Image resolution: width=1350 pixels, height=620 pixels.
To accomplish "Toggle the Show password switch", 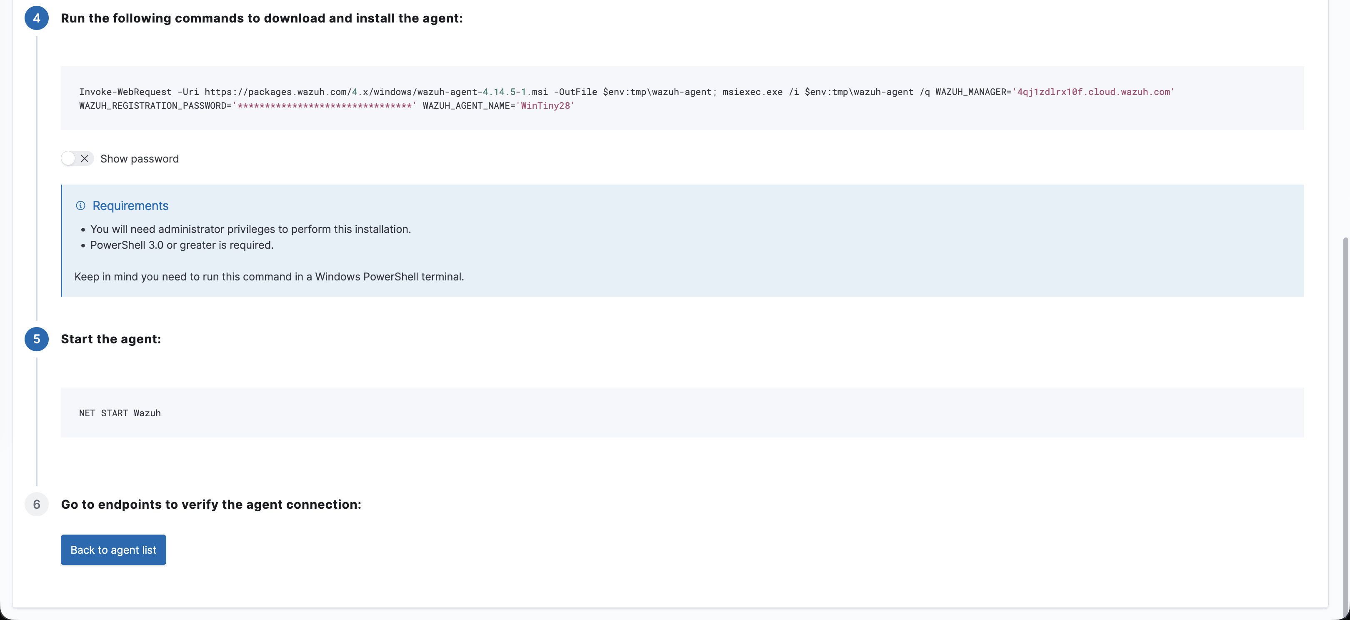I will [77, 158].
